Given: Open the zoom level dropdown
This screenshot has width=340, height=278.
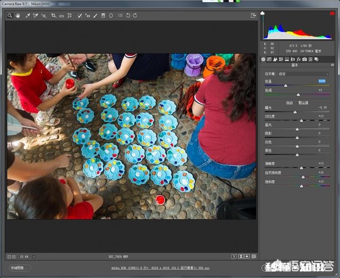Looking at the screenshot, I should click(34, 257).
